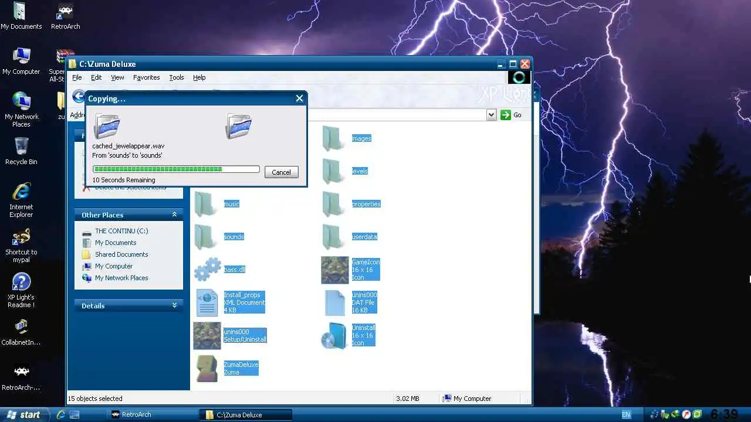Click the '15 objects selected' status text
The width and height of the screenshot is (751, 422).
click(x=95, y=399)
